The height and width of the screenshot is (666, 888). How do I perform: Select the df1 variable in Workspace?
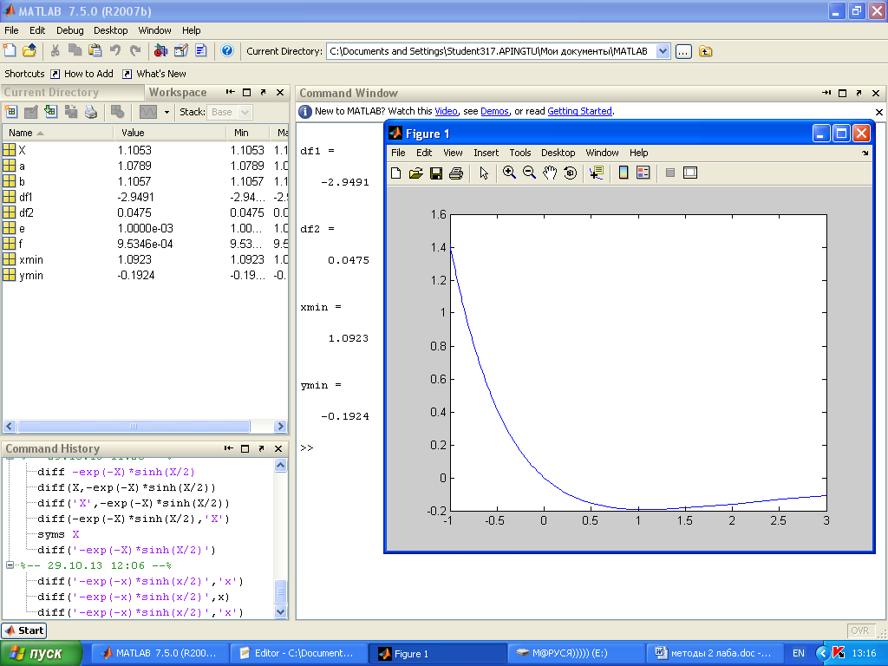[145, 197]
